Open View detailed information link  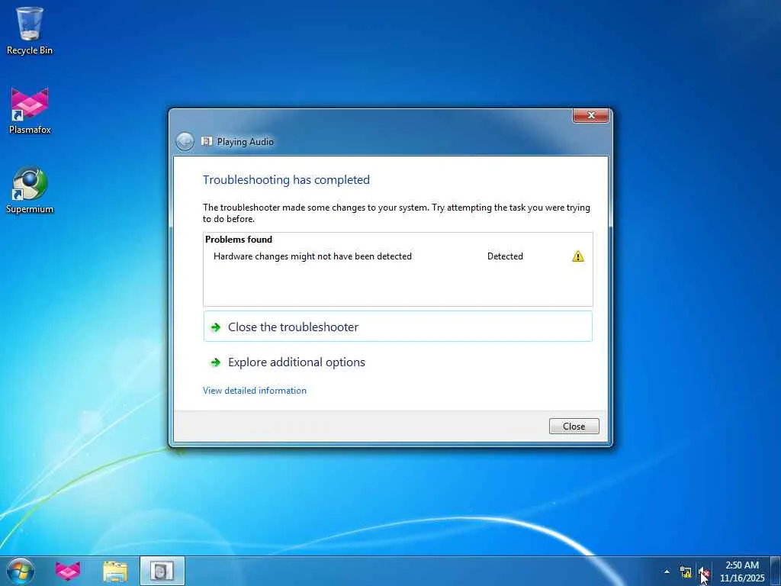(255, 391)
